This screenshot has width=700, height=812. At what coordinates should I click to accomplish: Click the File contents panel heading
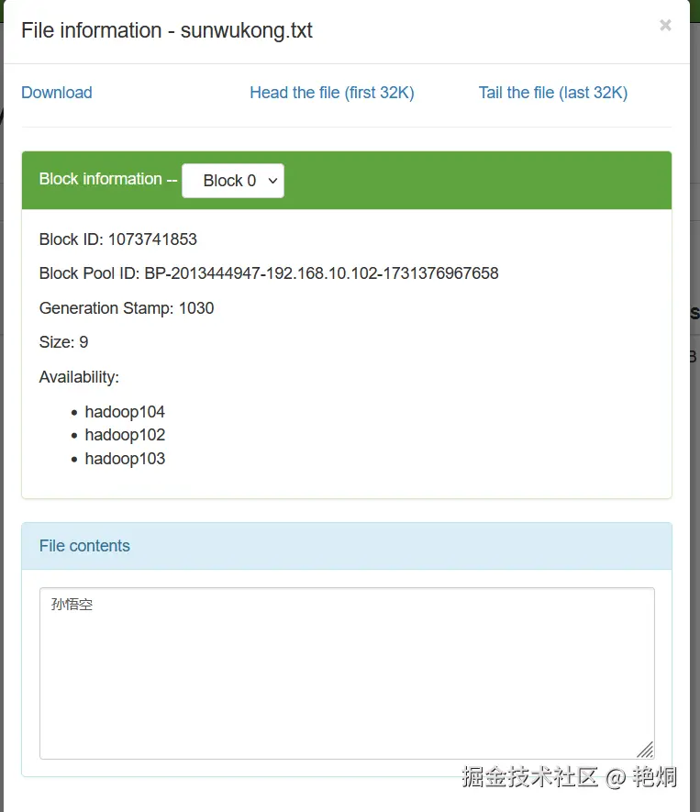click(84, 546)
